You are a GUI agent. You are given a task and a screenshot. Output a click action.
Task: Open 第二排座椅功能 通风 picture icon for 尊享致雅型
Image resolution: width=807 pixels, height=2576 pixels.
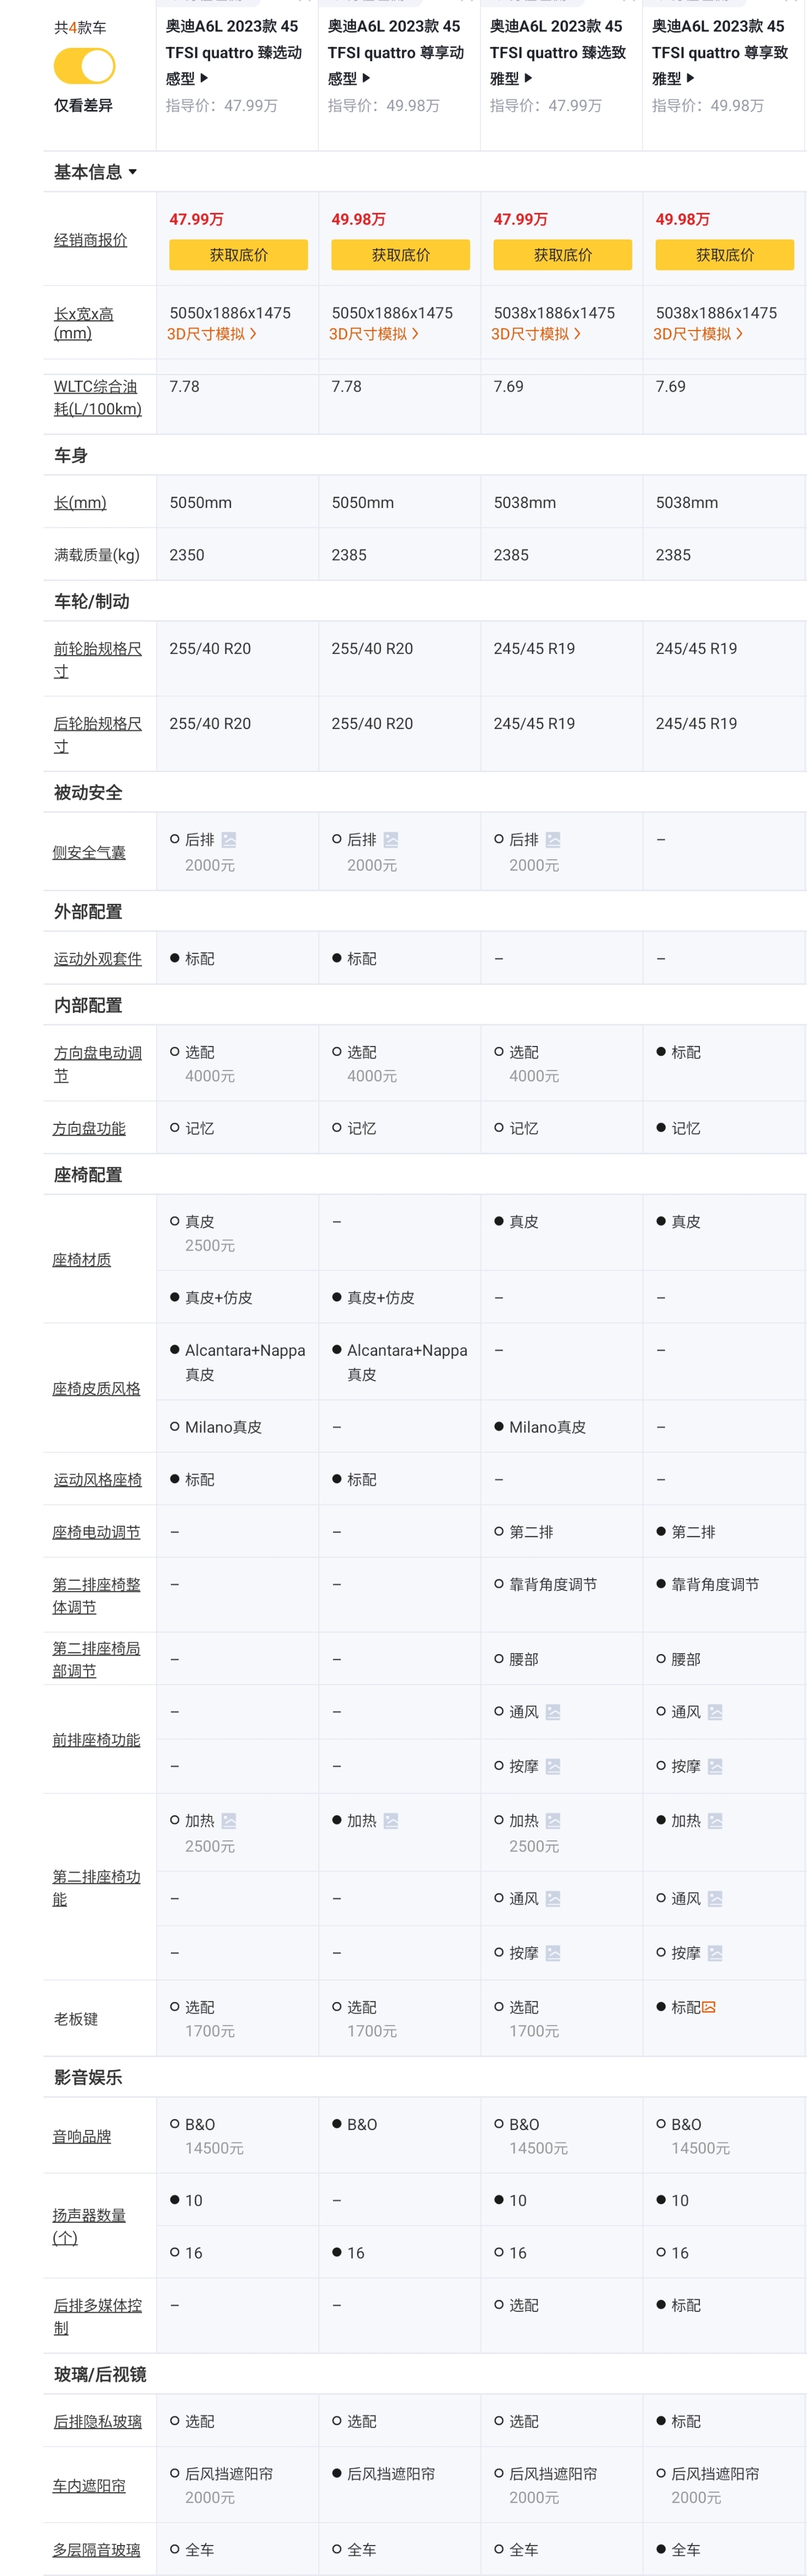[x=715, y=1899]
